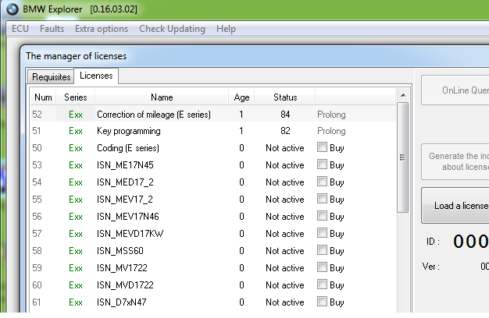Screen dimensions: 489x318
Task: Click status value 82 in Key programming row
Action: point(285,131)
